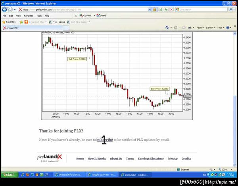Open the Privacy footer link
The height and width of the screenshot is (186, 238).
point(173,159)
